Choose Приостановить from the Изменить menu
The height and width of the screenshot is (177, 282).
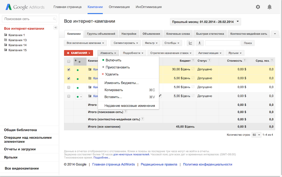coord(117,67)
